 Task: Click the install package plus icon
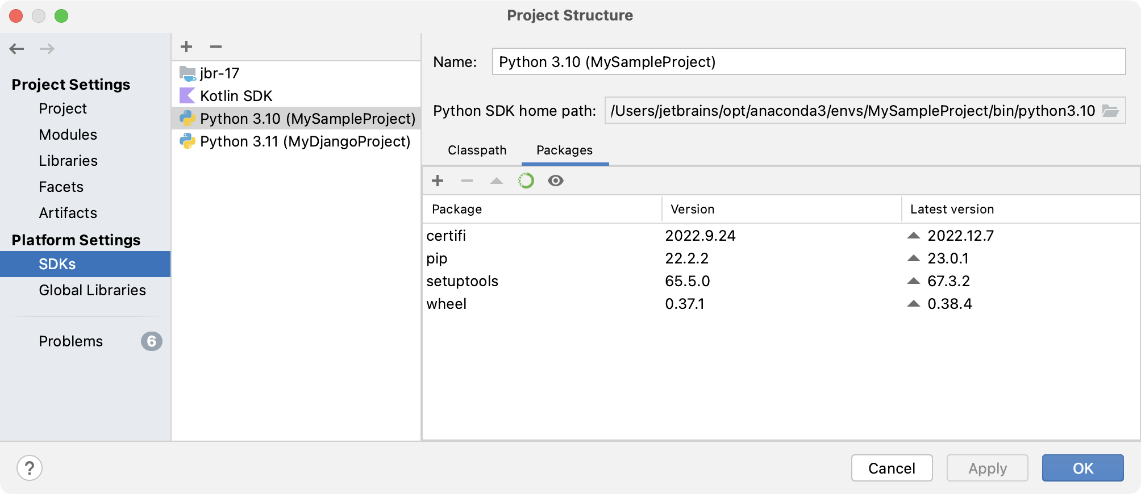438,181
